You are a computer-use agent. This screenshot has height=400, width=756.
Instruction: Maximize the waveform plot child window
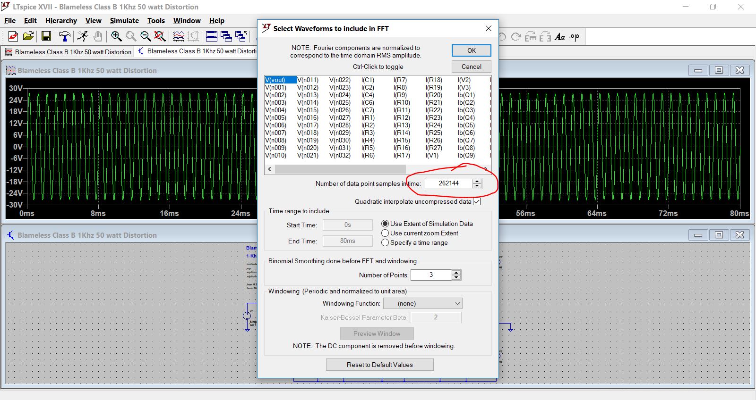click(719, 70)
